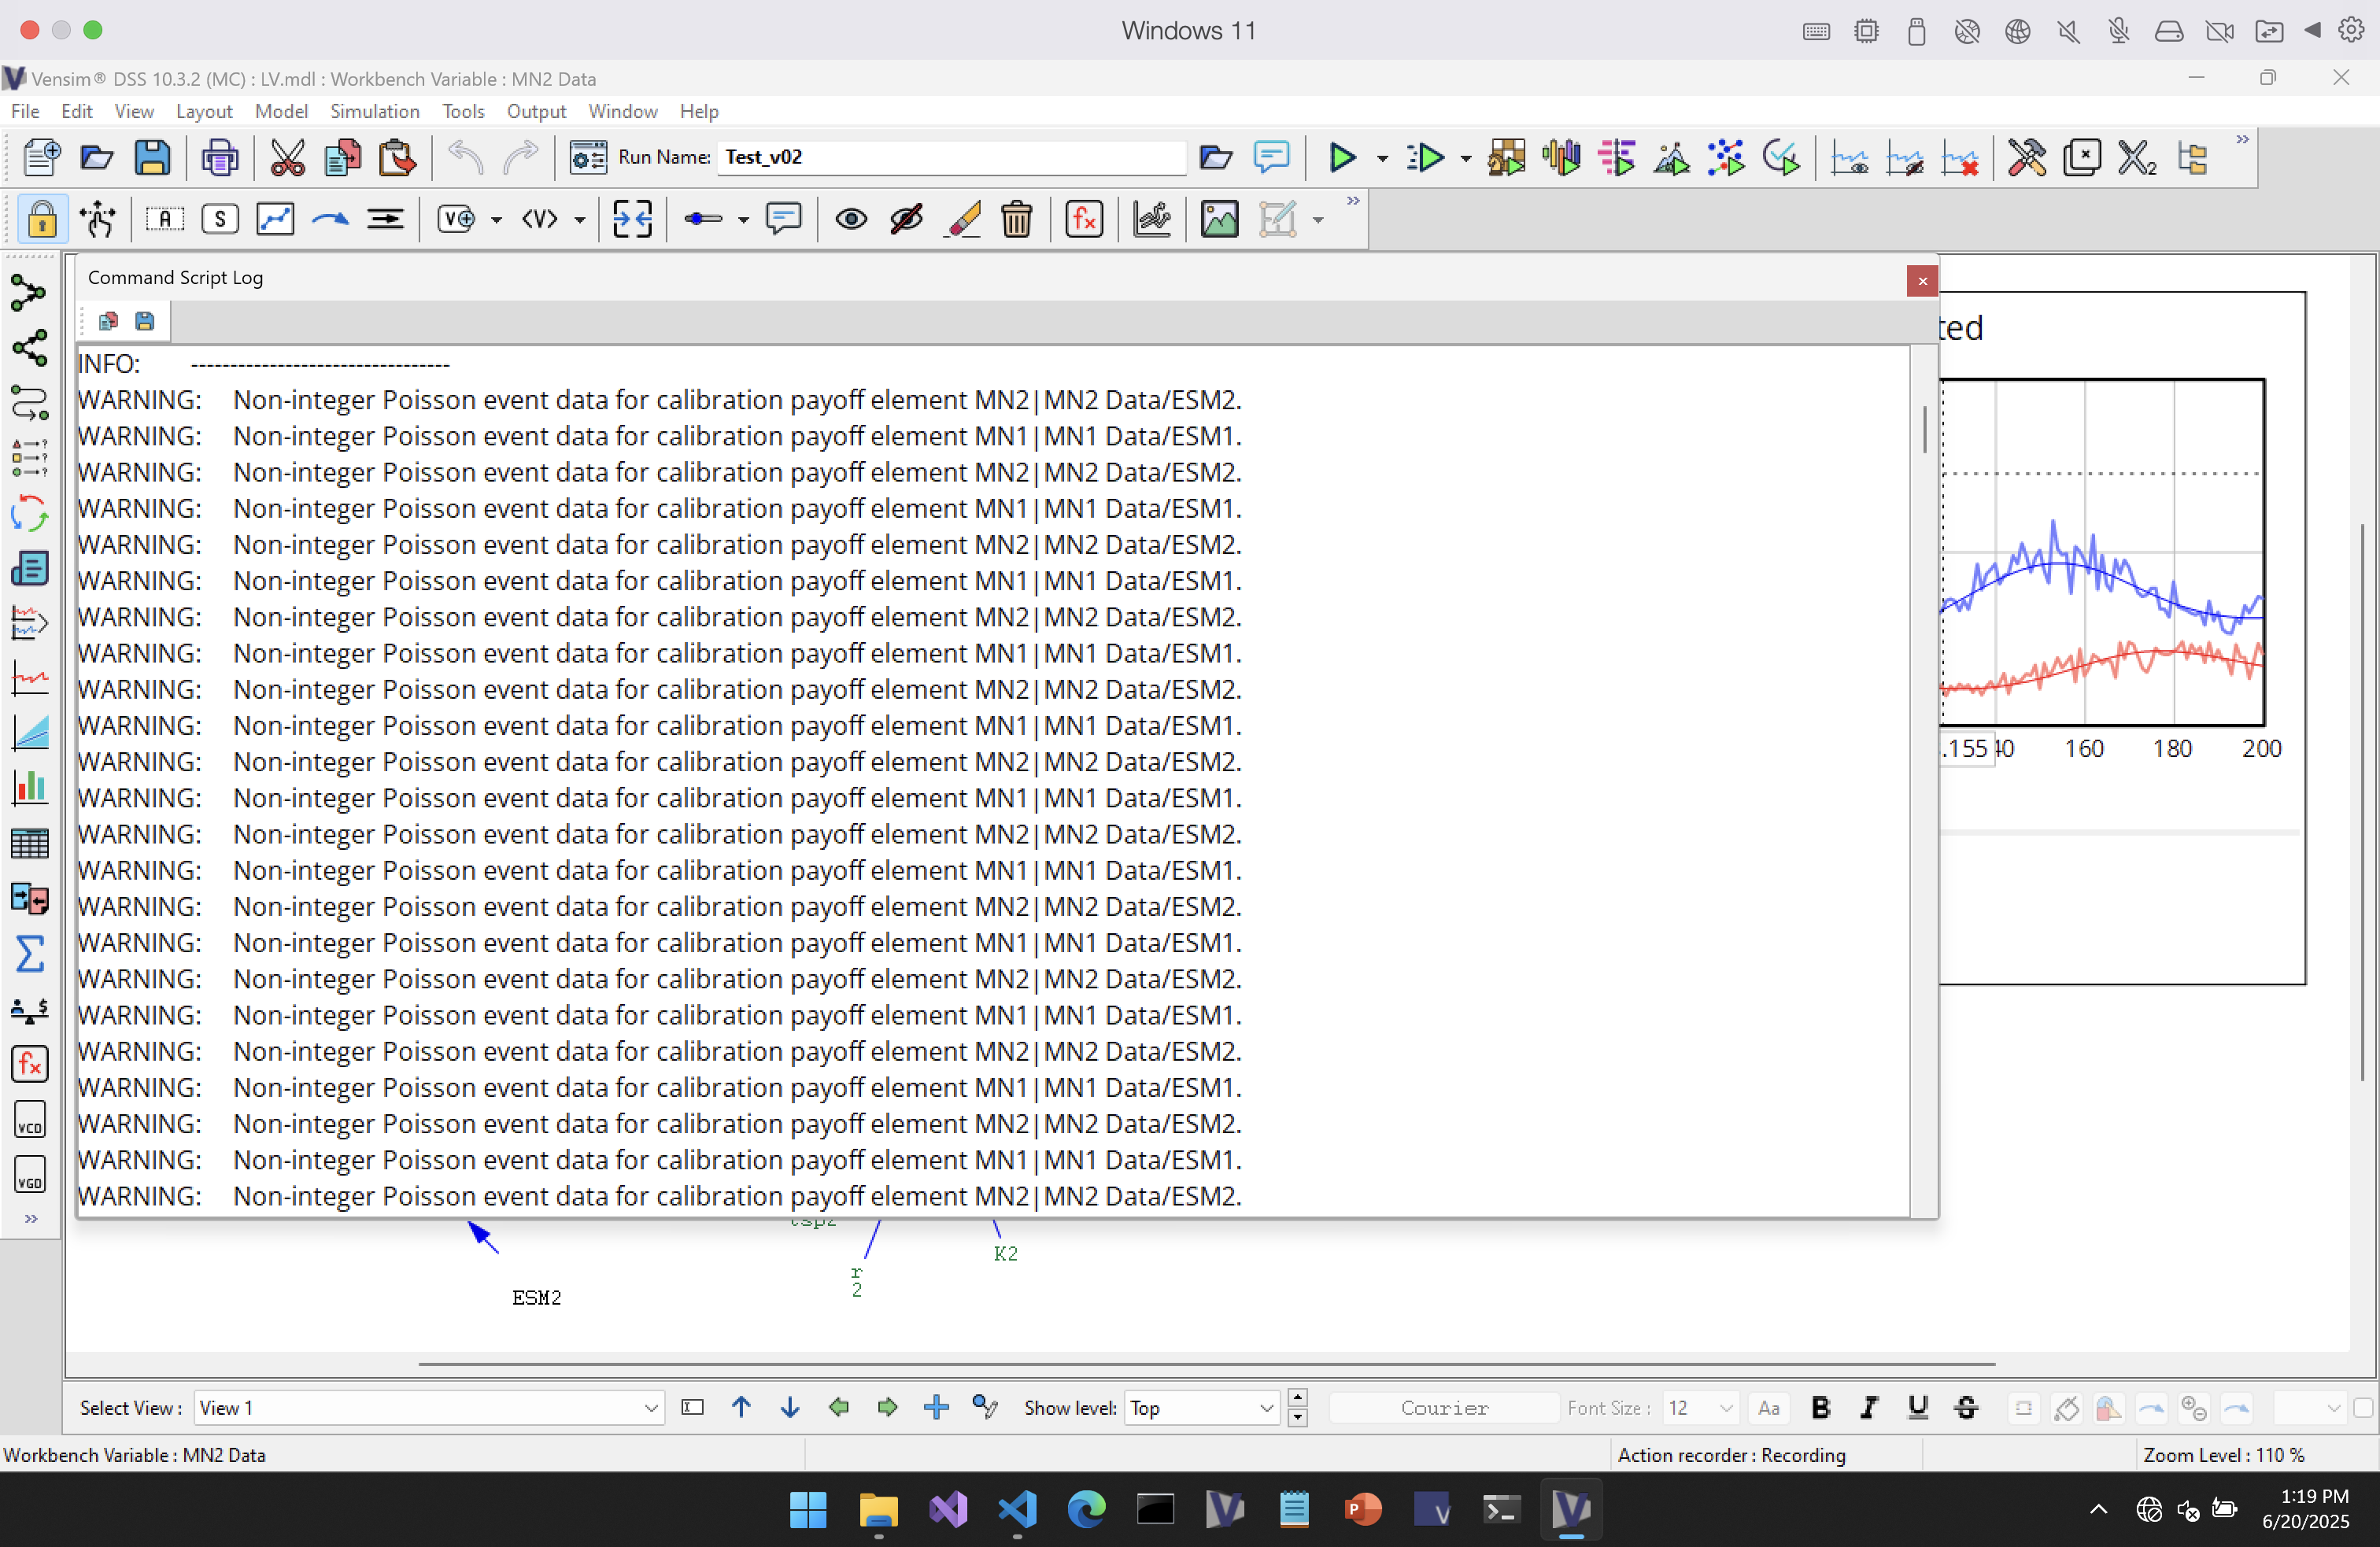
Task: Expand shadow variable dropdown arrow
Action: pos(579,219)
